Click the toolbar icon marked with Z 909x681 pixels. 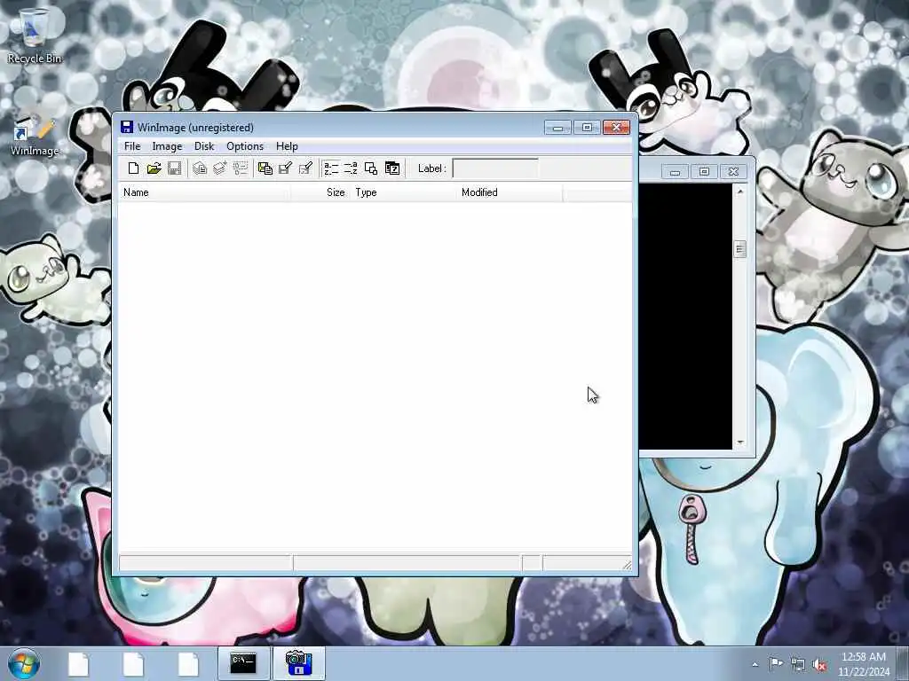[391, 168]
